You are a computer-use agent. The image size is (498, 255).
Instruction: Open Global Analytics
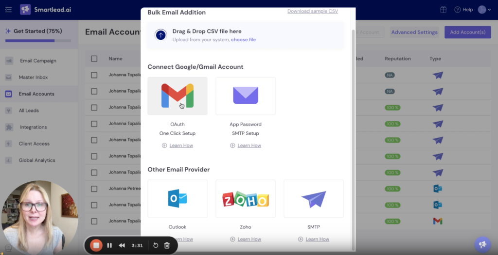coord(37,160)
